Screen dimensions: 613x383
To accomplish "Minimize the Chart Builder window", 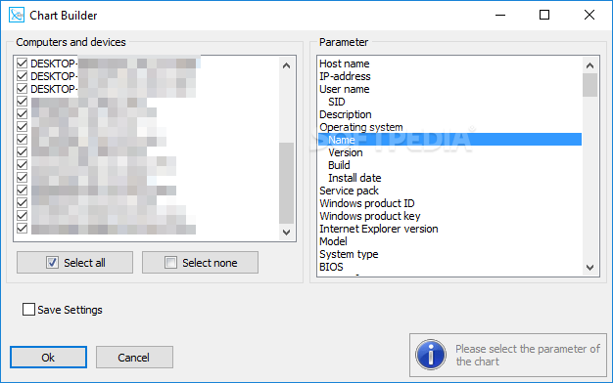I will (500, 16).
